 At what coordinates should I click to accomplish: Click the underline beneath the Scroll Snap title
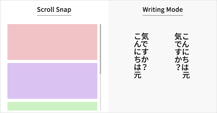click(x=54, y=15)
